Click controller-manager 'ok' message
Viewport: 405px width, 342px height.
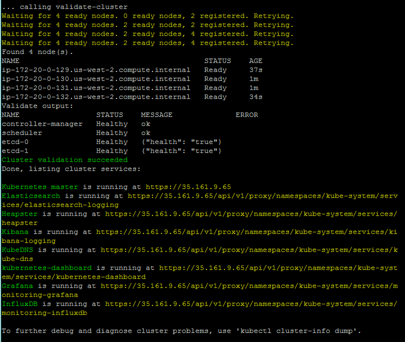coord(146,124)
